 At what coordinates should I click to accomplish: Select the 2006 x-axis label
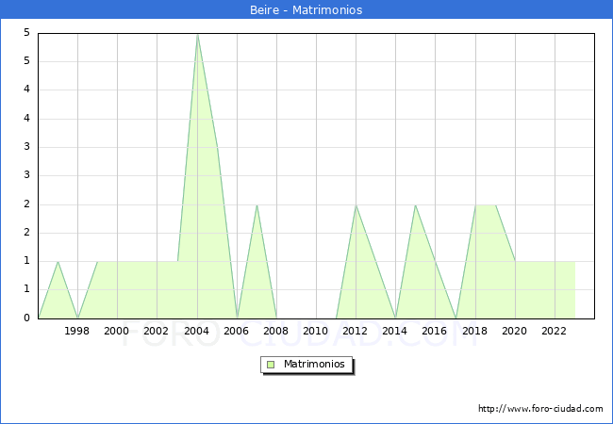[x=236, y=331]
